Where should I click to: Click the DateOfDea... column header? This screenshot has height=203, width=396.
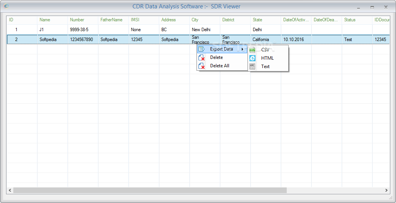327,20
